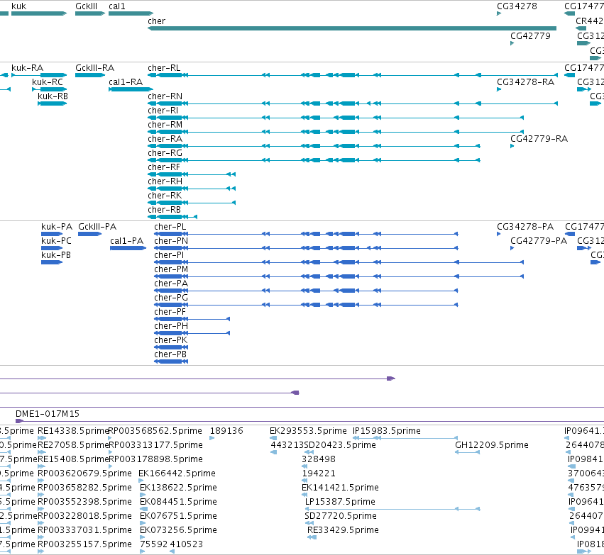Click the EK293553.5prime EST label
The height and width of the screenshot is (555, 604).
(x=308, y=431)
